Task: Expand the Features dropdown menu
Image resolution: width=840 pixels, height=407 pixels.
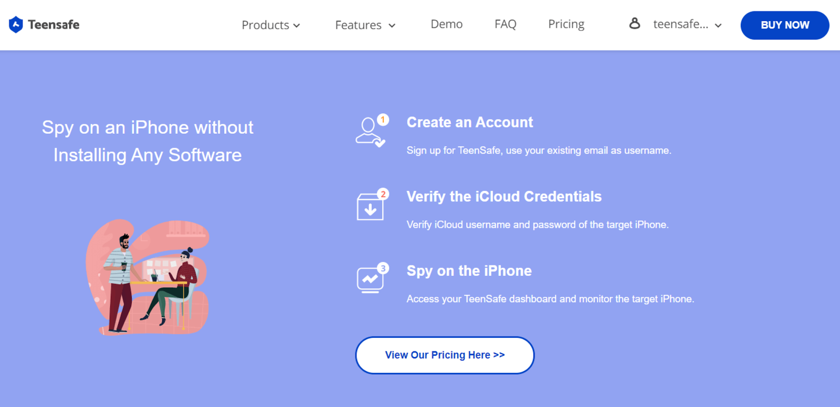Action: [365, 25]
